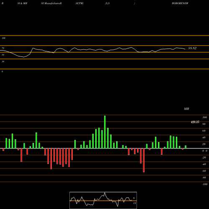Click the RSI axis label 30
Image resolution: width=209 pixels, height=209 pixels.
click(3, 61)
